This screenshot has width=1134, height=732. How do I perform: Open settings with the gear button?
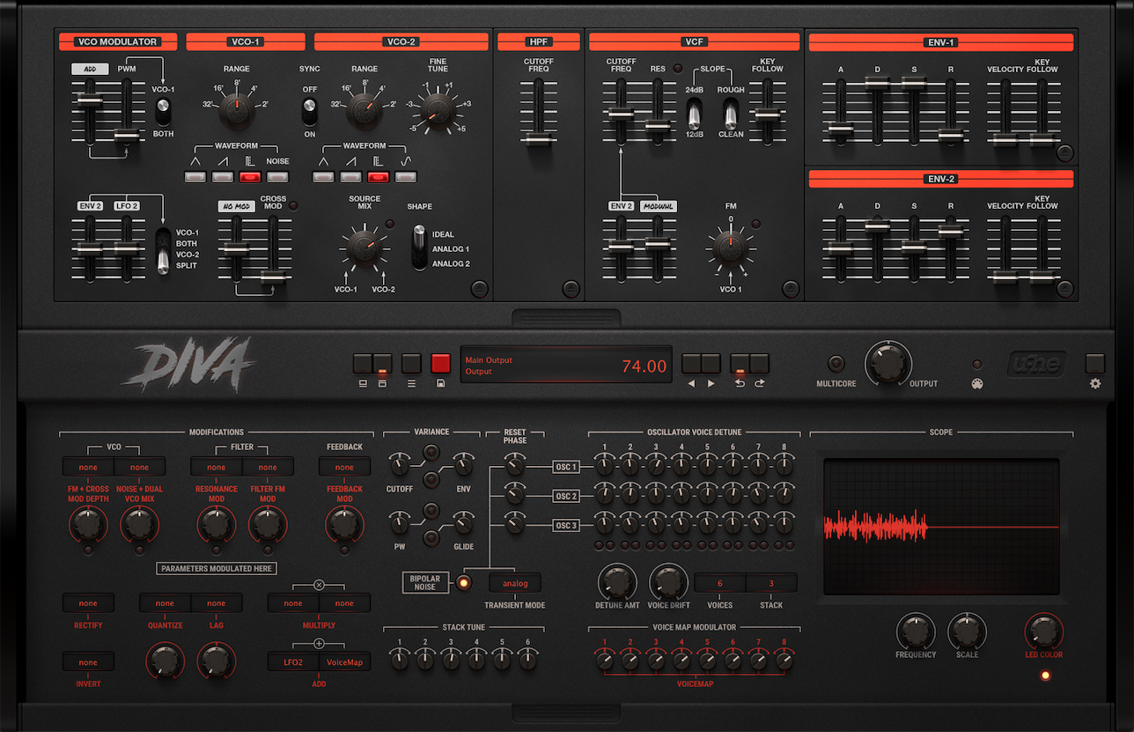coord(1095,364)
